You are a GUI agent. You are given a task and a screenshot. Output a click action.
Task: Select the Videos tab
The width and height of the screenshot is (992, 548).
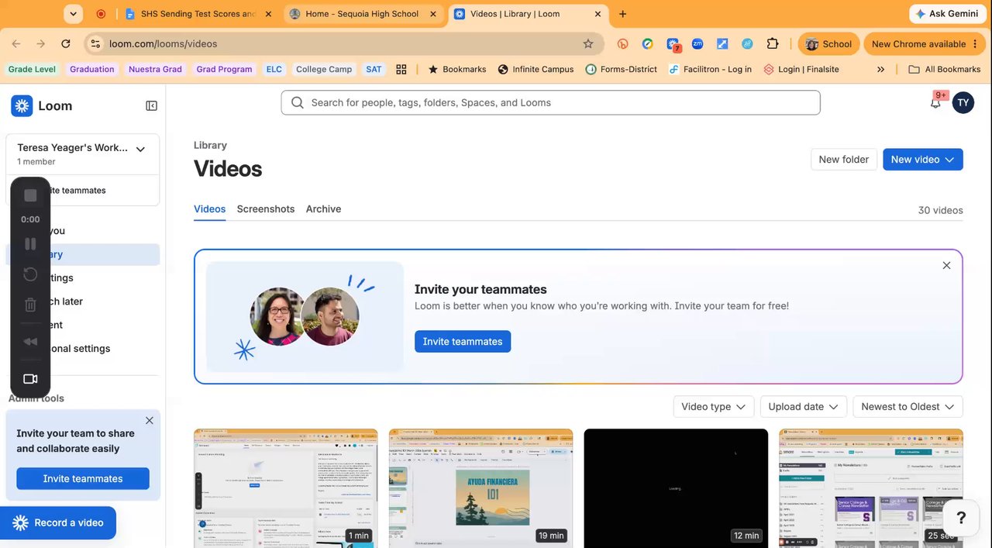pos(209,209)
